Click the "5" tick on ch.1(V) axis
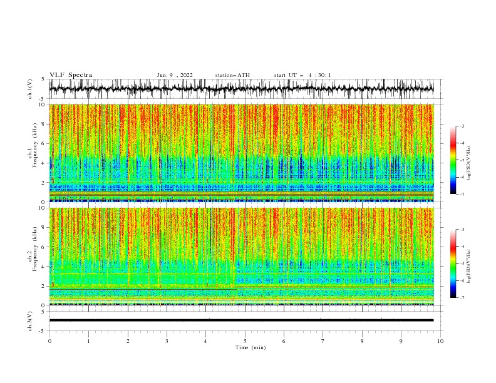The height and width of the screenshot is (383, 496). click(x=43, y=79)
